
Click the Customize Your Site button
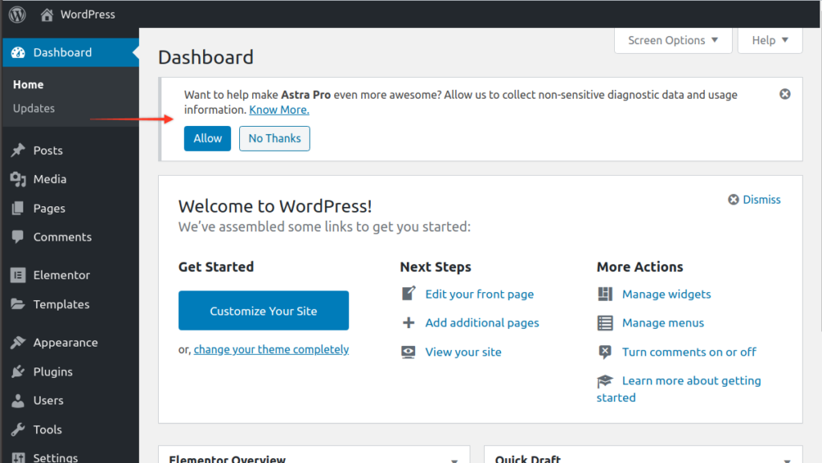coord(263,311)
